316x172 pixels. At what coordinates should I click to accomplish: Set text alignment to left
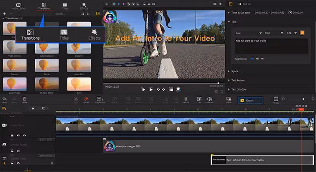(x=252, y=59)
